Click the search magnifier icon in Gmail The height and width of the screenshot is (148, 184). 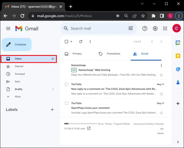click(66, 28)
